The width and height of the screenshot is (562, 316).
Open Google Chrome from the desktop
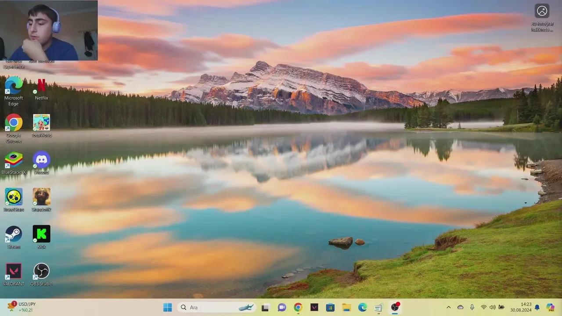point(14,123)
